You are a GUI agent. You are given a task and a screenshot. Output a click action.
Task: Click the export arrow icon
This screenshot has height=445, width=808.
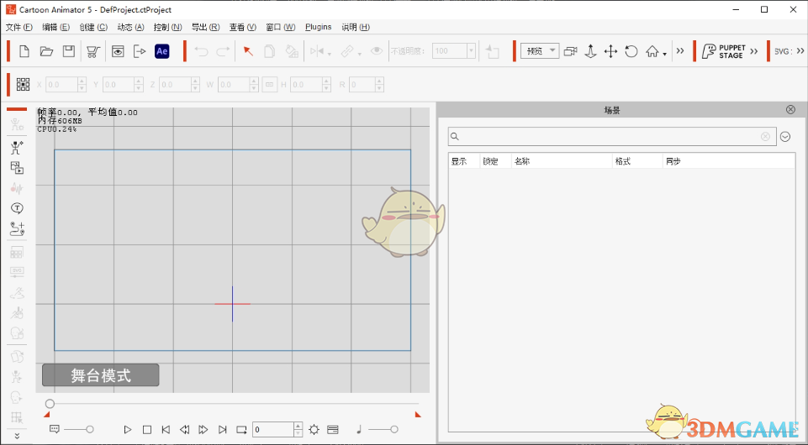tap(140, 51)
